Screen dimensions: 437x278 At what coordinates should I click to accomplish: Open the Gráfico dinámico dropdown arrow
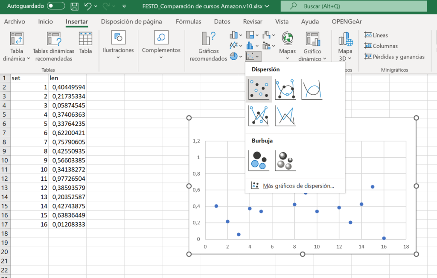(325, 59)
